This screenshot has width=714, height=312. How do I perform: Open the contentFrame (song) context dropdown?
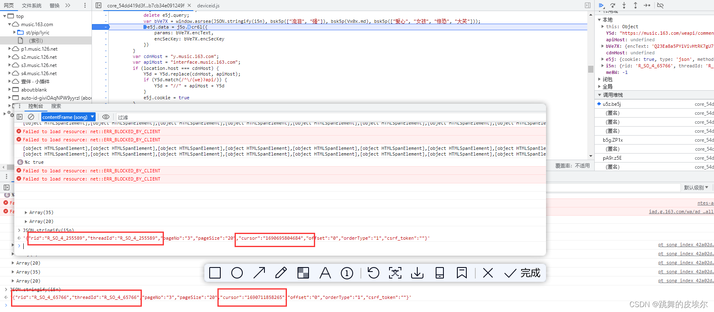coord(68,117)
